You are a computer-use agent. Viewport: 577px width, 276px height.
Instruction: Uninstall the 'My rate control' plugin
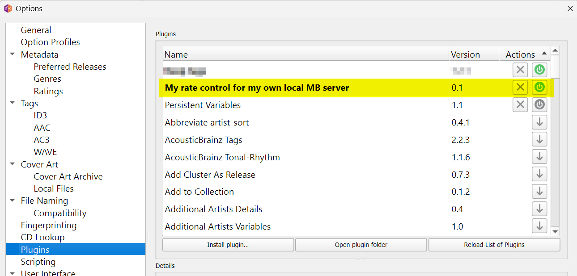520,87
